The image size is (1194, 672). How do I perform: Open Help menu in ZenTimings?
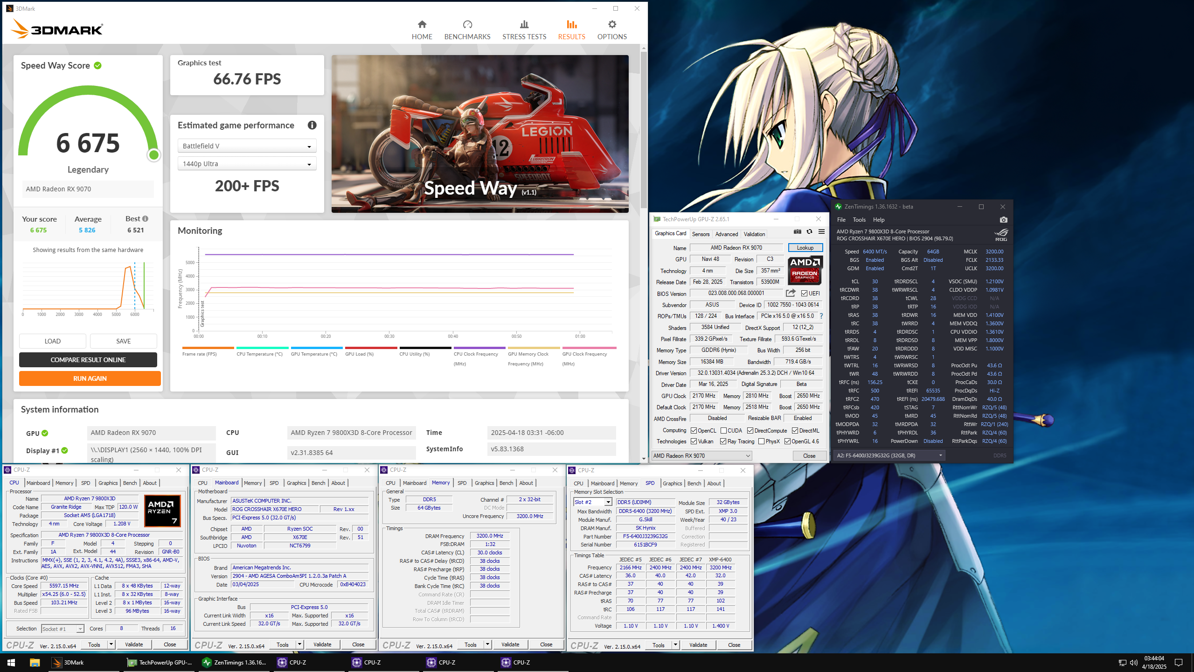click(x=879, y=220)
